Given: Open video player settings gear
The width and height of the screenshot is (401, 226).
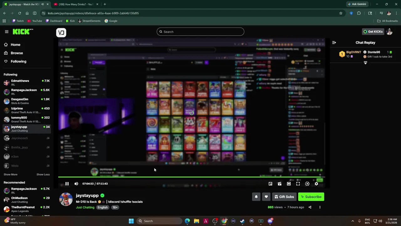Looking at the screenshot, I should click(316, 184).
